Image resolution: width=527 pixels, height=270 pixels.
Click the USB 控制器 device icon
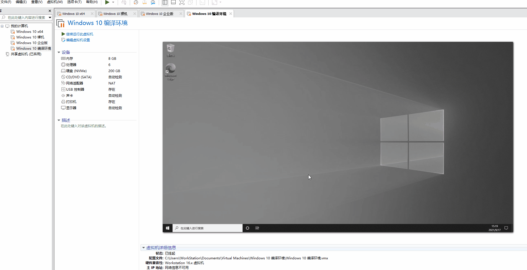pos(63,90)
